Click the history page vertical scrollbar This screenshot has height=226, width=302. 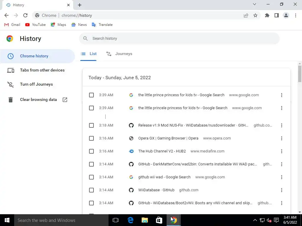click(x=300, y=74)
